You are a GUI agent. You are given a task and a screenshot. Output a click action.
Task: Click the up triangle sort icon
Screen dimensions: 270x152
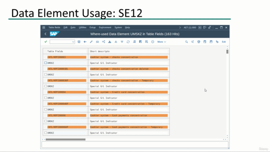pos(116,42)
